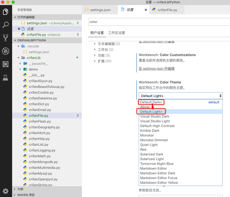The width and height of the screenshot is (230, 197).
Task: Open the Test beaker view
Action: pyautogui.click(x=6, y=77)
